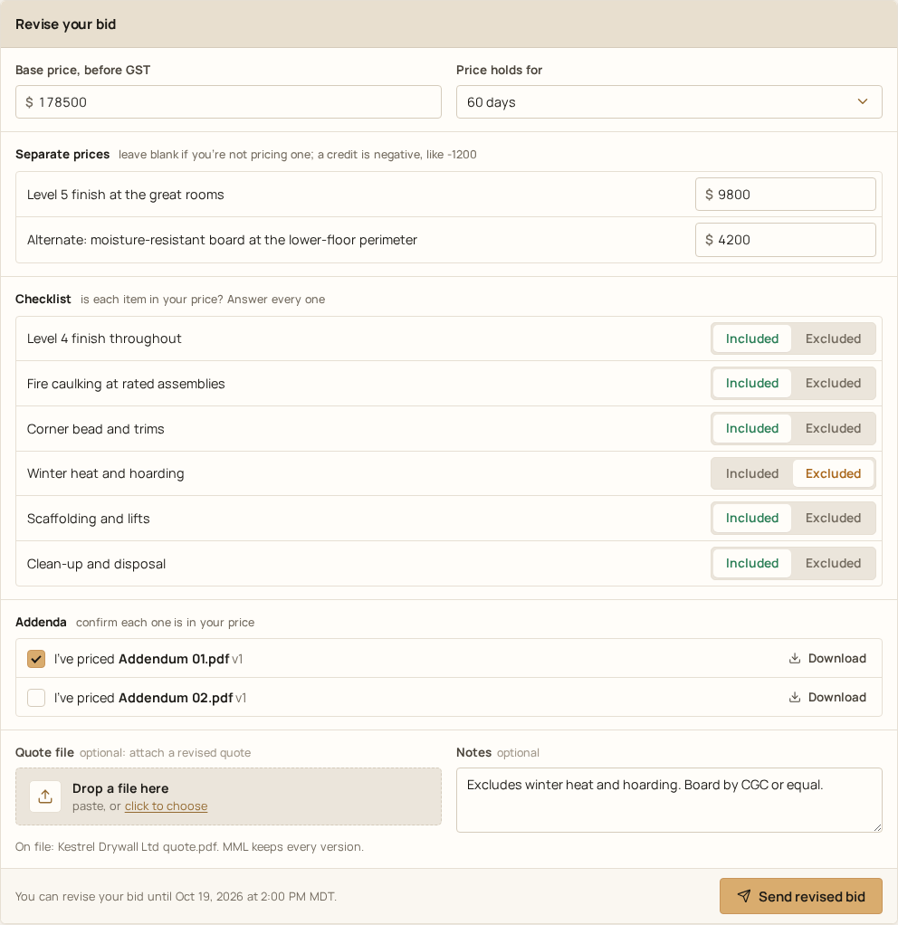Click the Alternate moisture-resistant board row label
The height and width of the screenshot is (925, 898).
pos(222,240)
